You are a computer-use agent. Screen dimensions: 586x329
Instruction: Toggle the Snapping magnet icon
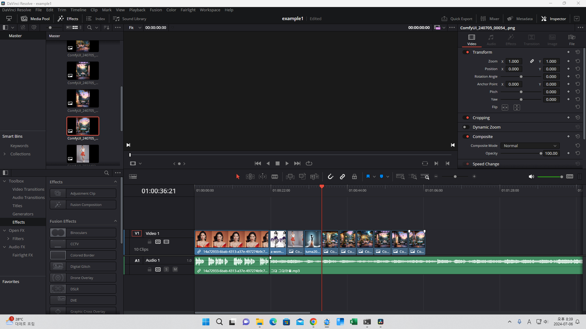[330, 177]
